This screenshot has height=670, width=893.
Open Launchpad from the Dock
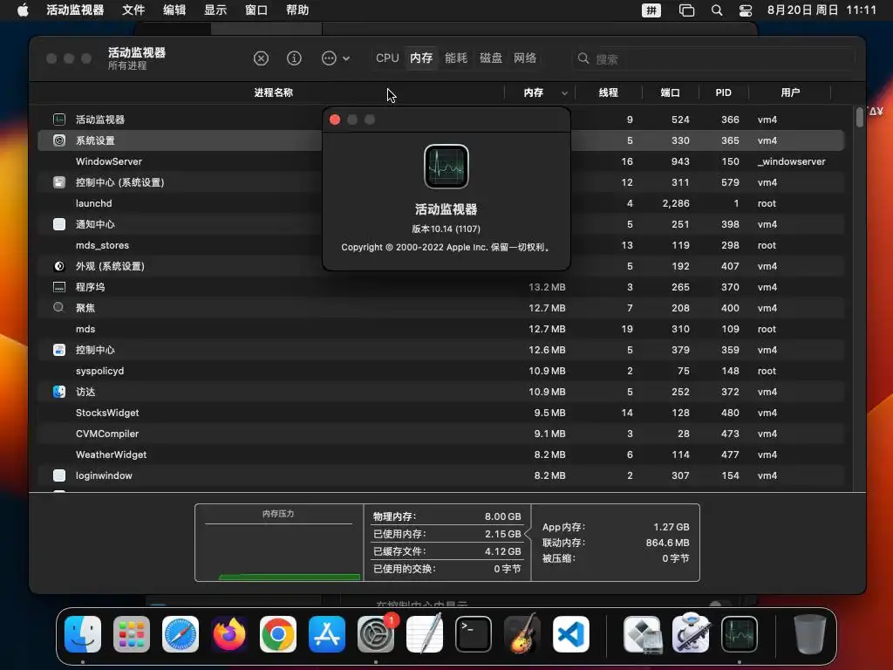[x=132, y=634]
